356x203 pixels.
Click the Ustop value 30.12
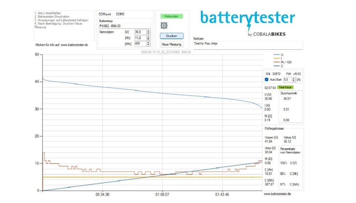pos(287,141)
